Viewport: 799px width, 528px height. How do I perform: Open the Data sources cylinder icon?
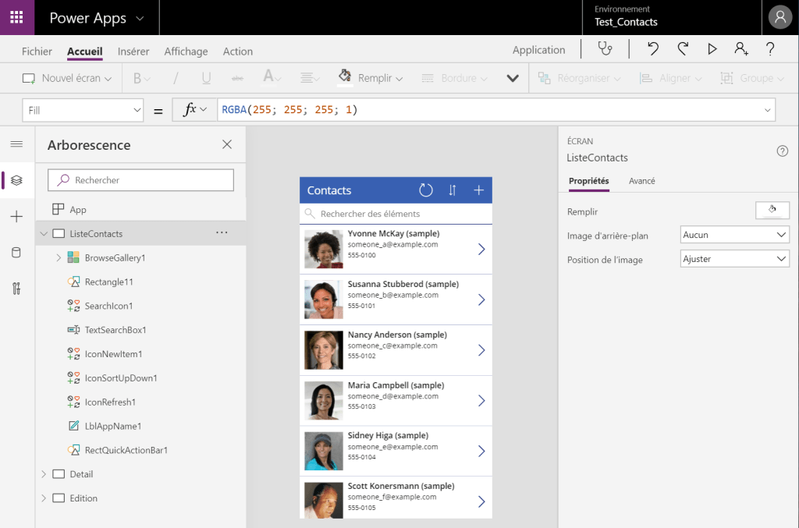(x=16, y=252)
